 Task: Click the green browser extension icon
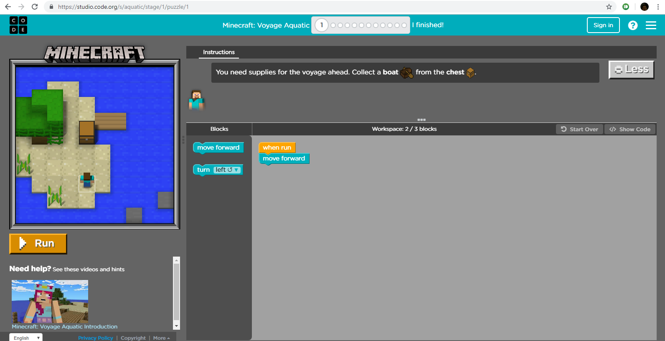click(x=626, y=7)
